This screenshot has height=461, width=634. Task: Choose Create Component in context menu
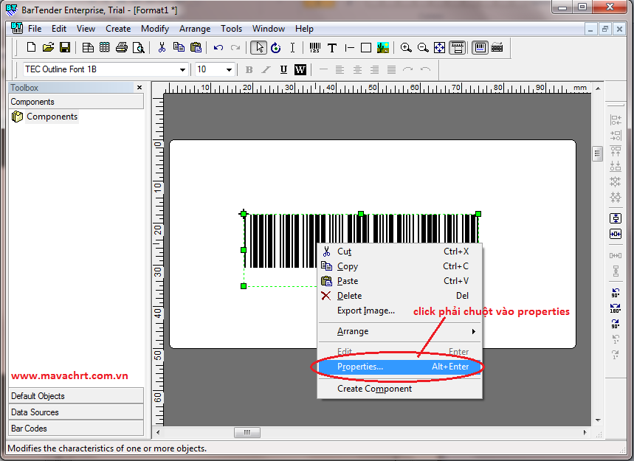point(399,389)
